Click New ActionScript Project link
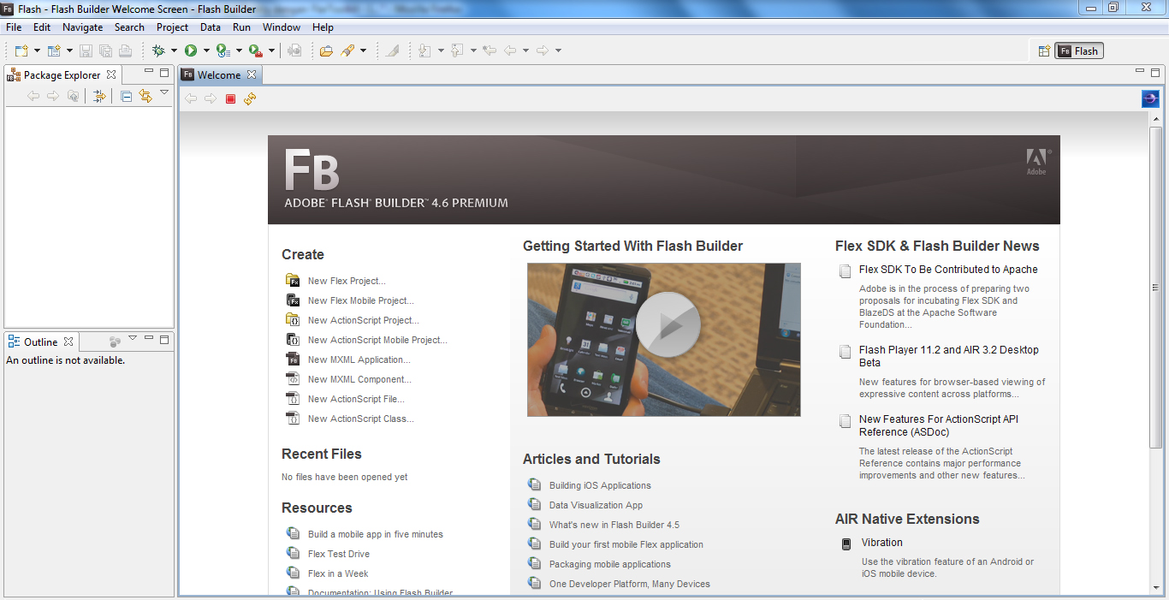 (x=364, y=320)
